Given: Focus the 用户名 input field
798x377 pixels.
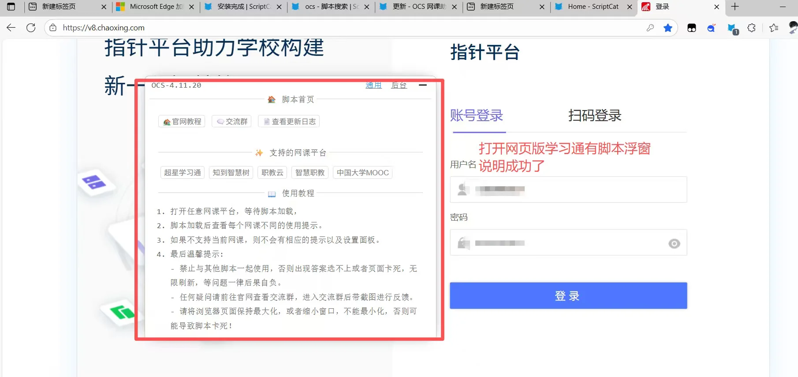Looking at the screenshot, I should 568,189.
